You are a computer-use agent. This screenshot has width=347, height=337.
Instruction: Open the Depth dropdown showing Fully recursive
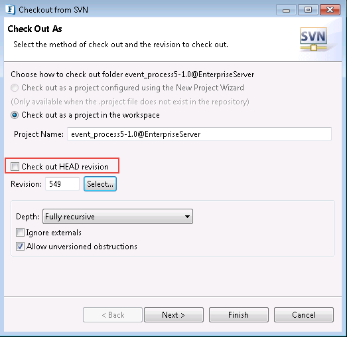coord(117,217)
